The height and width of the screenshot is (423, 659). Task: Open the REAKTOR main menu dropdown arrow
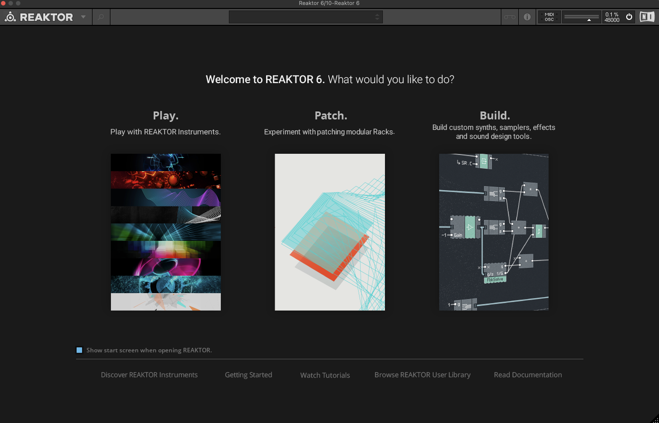click(83, 17)
